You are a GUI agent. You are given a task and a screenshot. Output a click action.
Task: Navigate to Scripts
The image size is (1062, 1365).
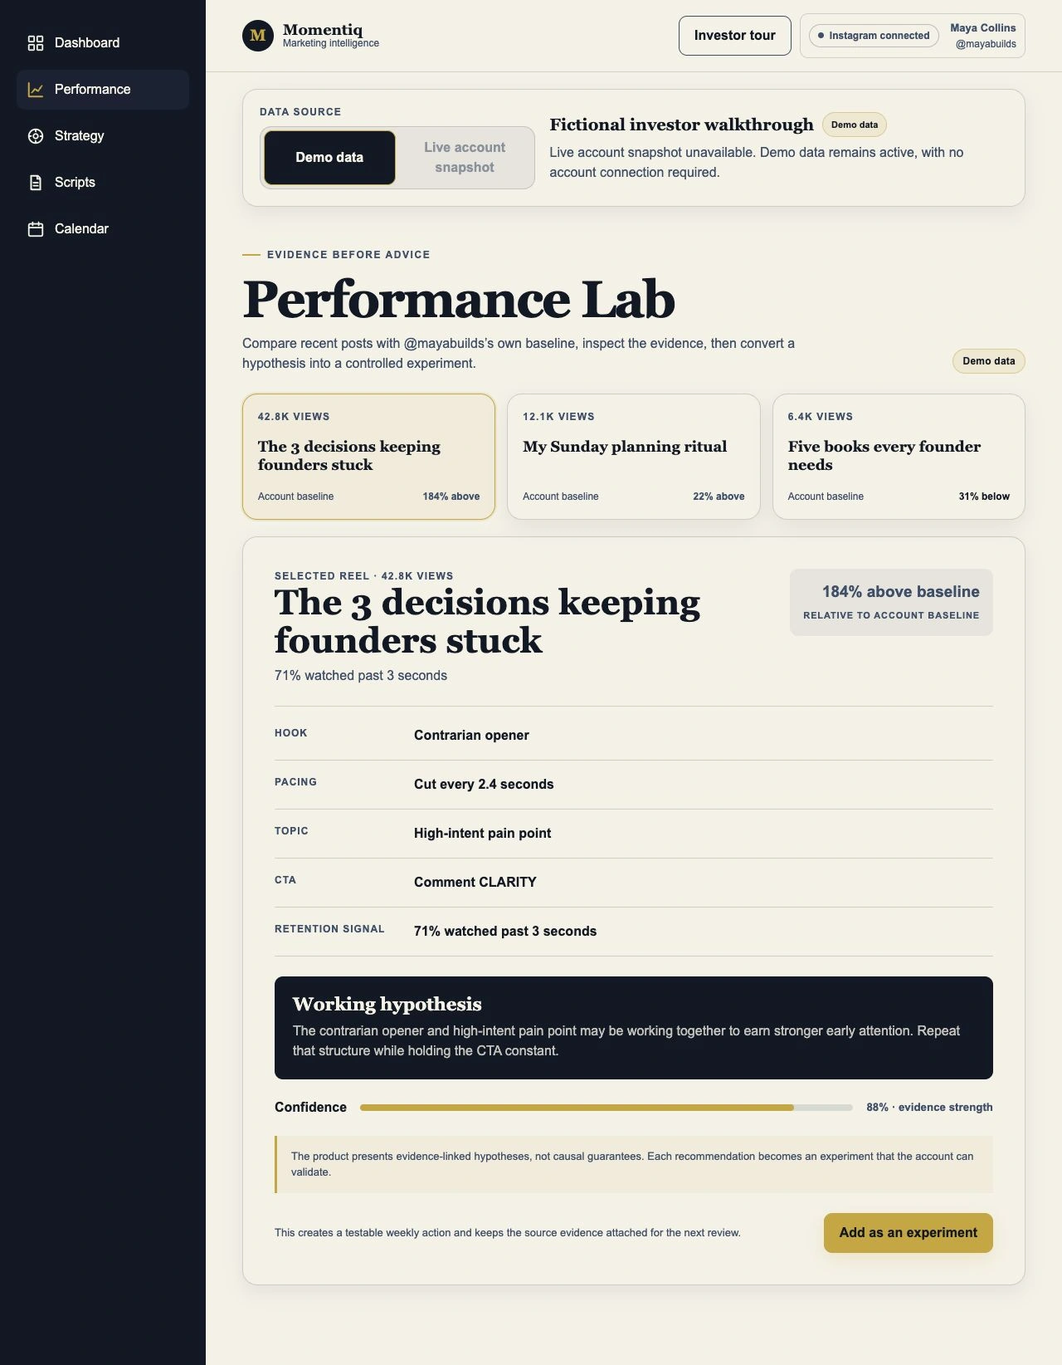tap(103, 183)
